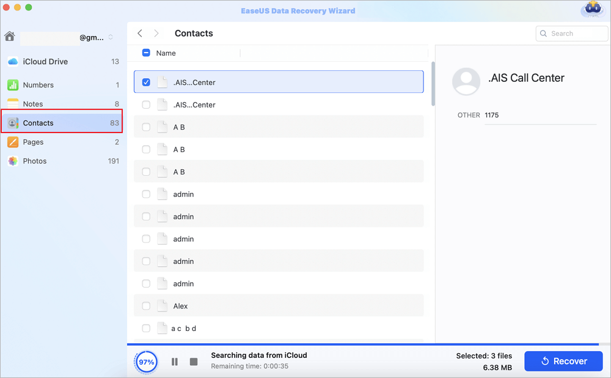
Task: Click the Pages pencil icon
Action: click(x=13, y=142)
